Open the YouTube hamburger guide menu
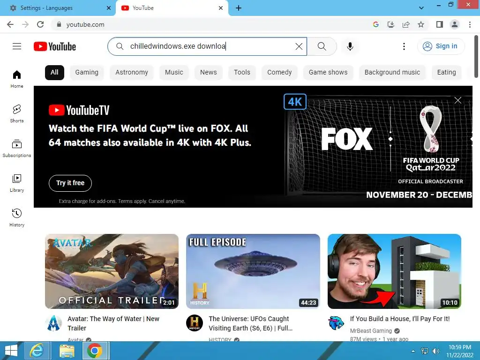The height and width of the screenshot is (360, 480). tap(17, 46)
